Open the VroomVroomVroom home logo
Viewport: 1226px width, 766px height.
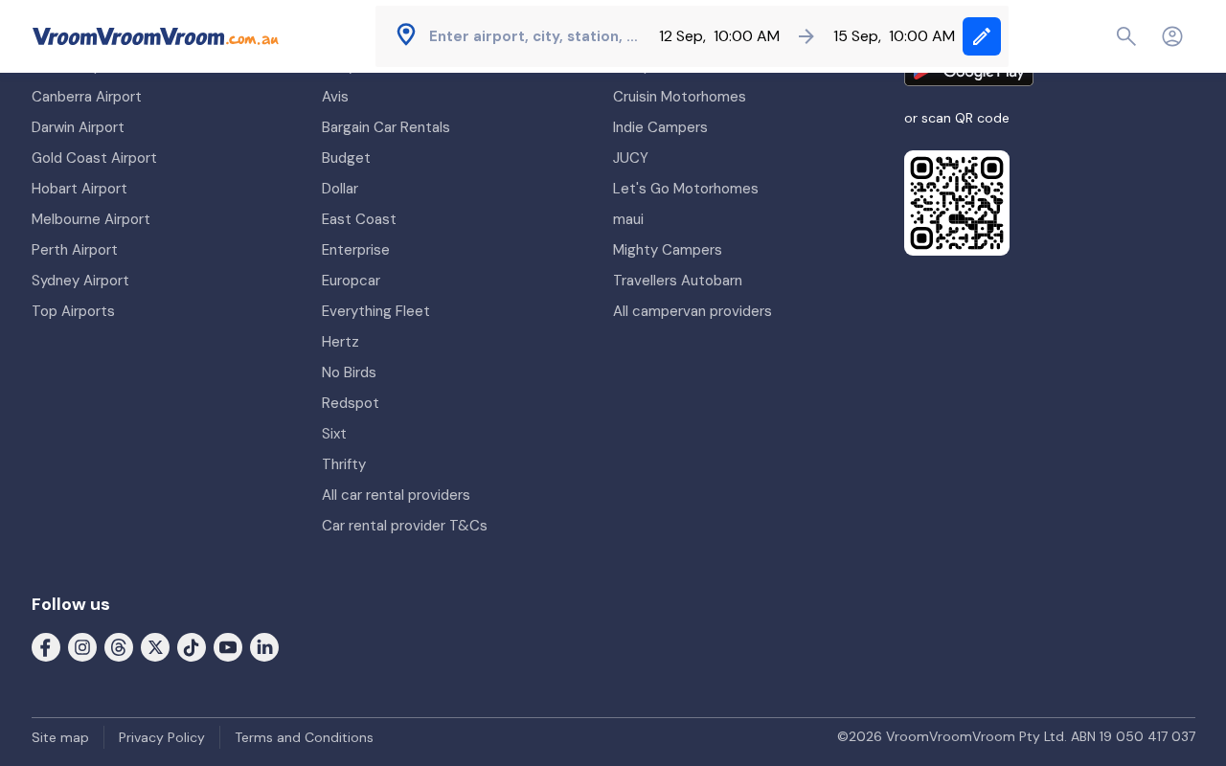pos(155,36)
